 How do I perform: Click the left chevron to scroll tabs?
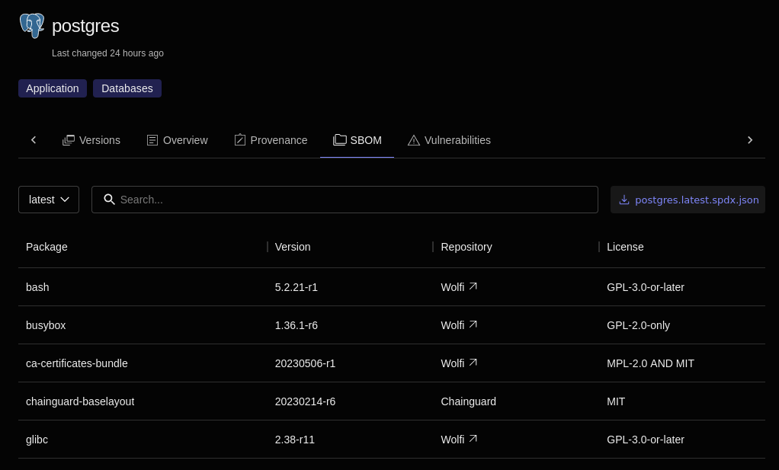34,140
